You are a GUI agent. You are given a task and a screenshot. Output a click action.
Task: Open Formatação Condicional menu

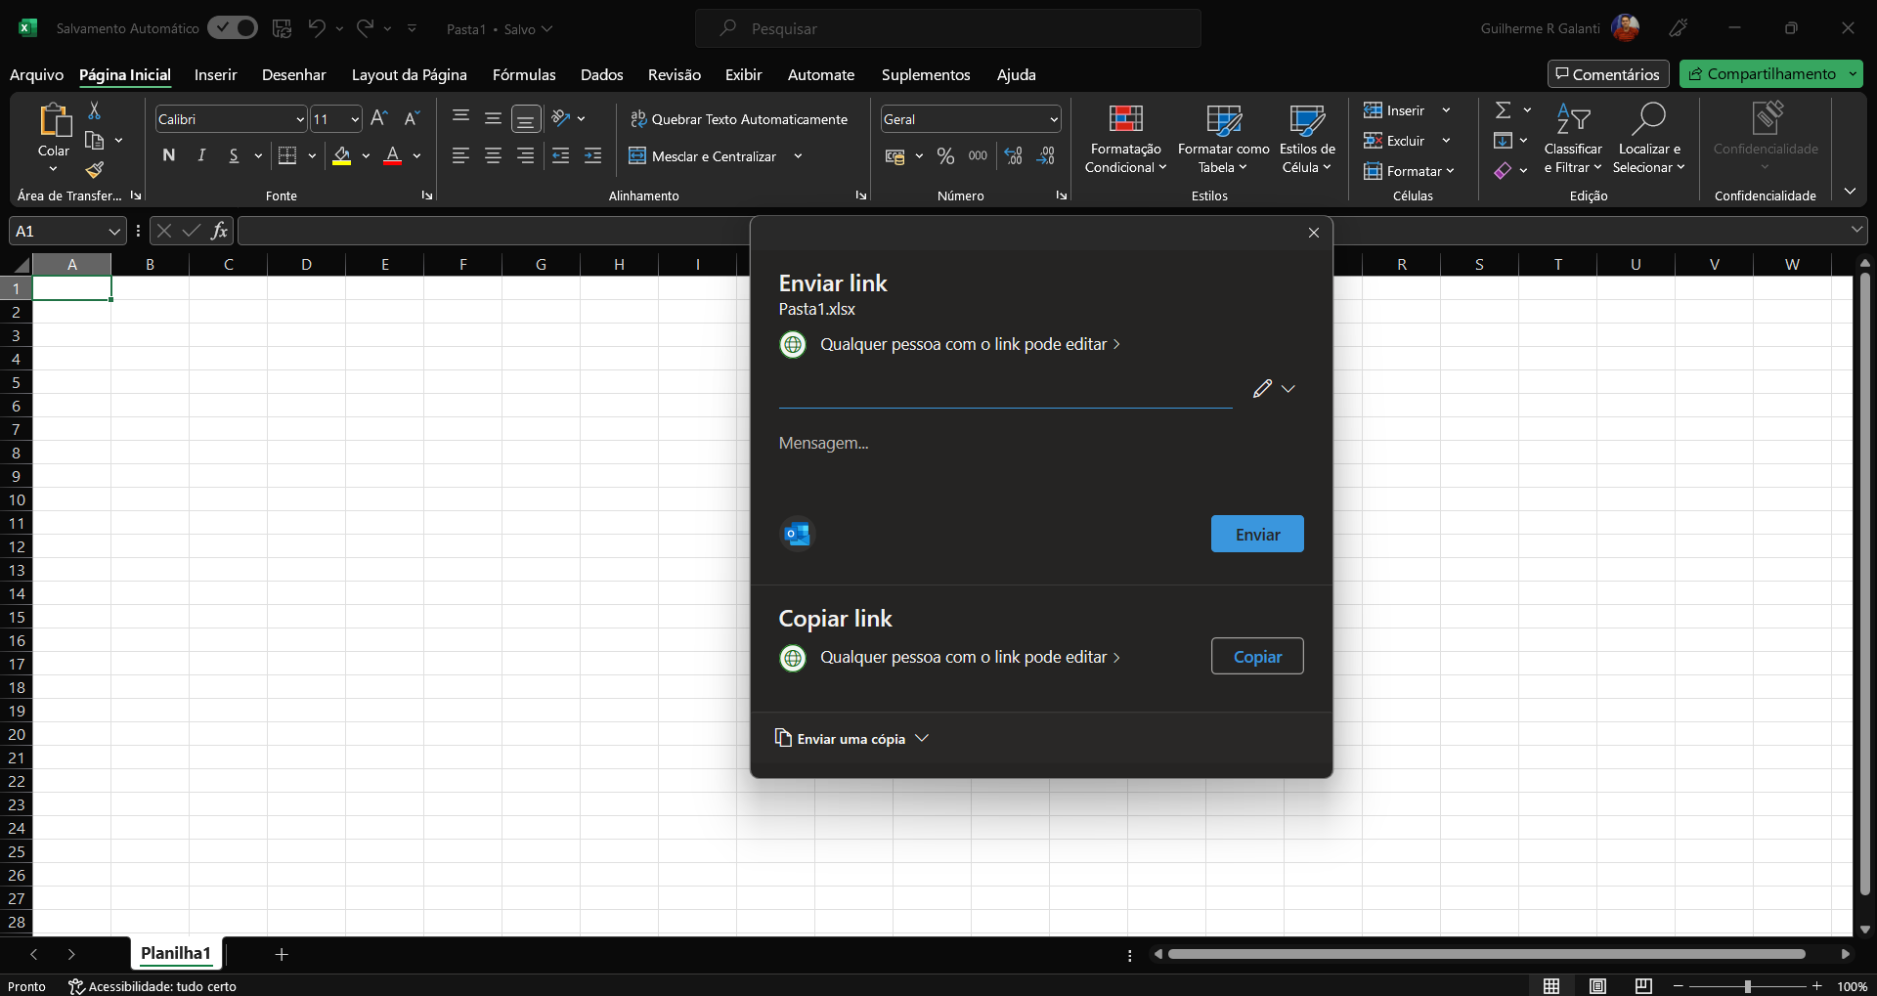tap(1125, 139)
